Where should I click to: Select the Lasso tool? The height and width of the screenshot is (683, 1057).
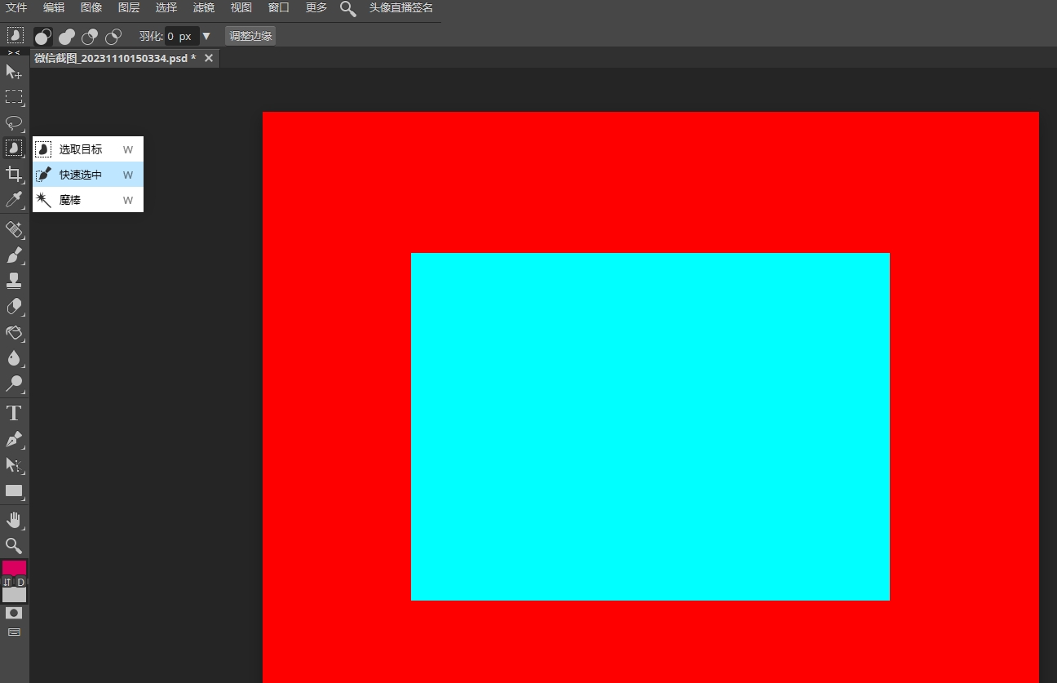[x=13, y=123]
